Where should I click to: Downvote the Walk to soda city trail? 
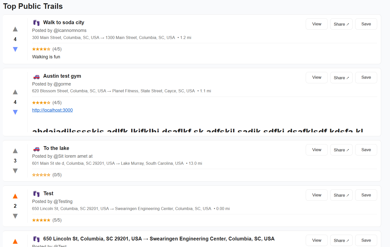(x=15, y=49)
